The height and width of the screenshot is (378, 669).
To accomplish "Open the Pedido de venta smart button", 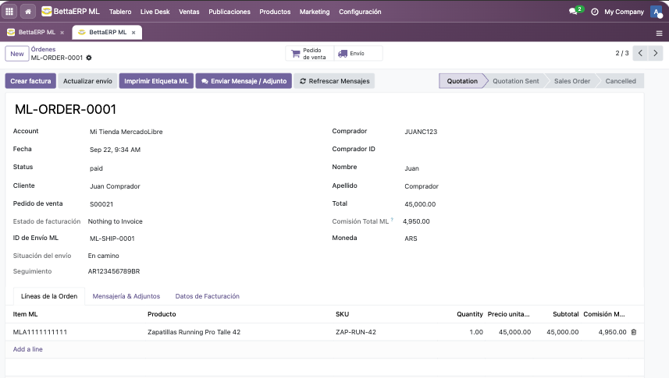I will [309, 54].
